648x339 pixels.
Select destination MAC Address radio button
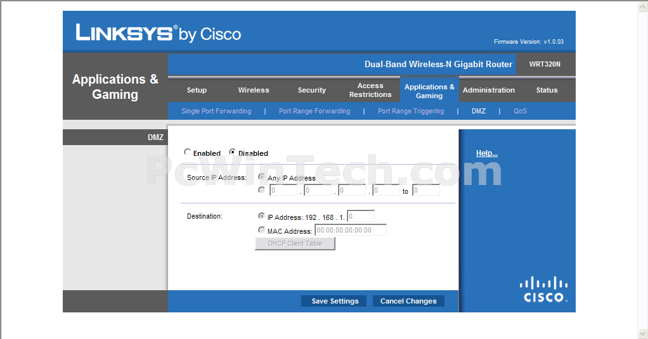(x=261, y=230)
